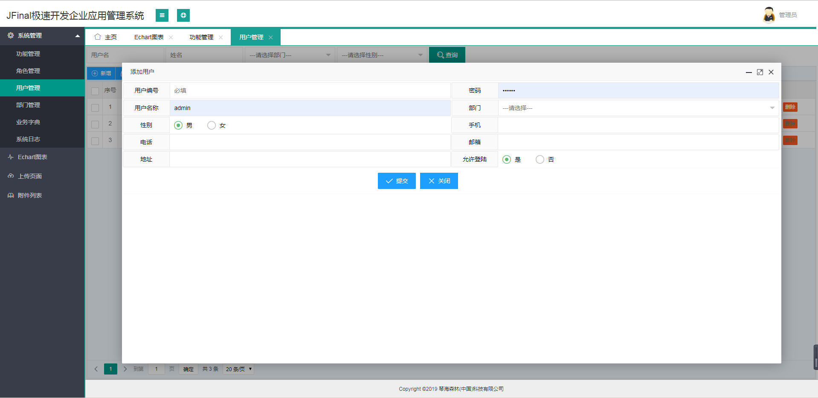Click the Echart图表 sidebar pulse icon

pos(11,157)
